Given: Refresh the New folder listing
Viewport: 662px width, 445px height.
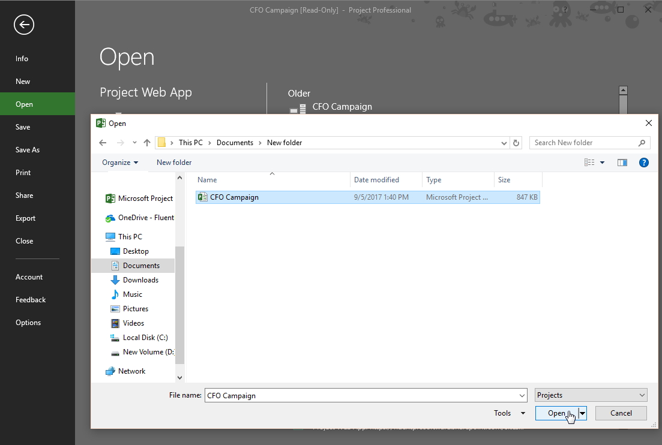Looking at the screenshot, I should point(516,143).
